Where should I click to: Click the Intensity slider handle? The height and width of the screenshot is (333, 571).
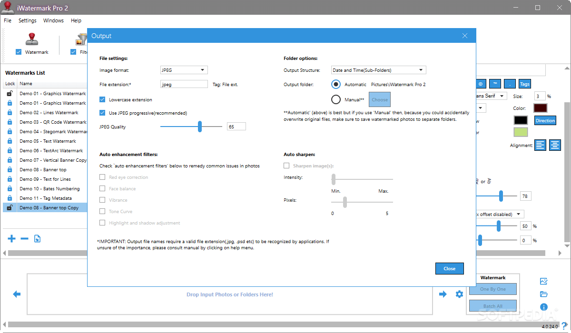coord(334,179)
